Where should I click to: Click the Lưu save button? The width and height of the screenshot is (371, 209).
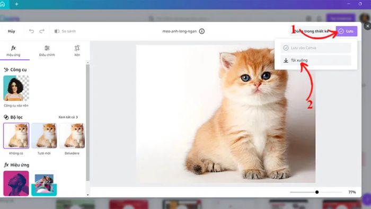(347, 31)
